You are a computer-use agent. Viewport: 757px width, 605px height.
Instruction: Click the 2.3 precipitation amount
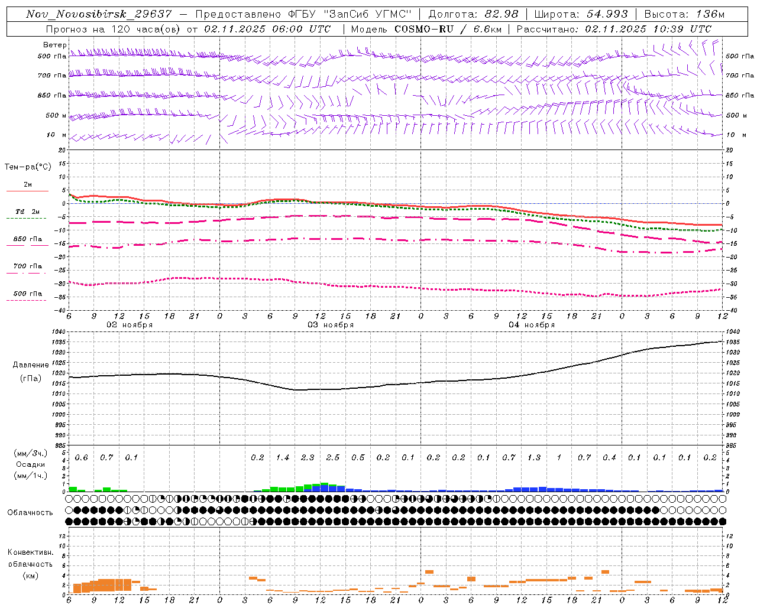coord(308,458)
